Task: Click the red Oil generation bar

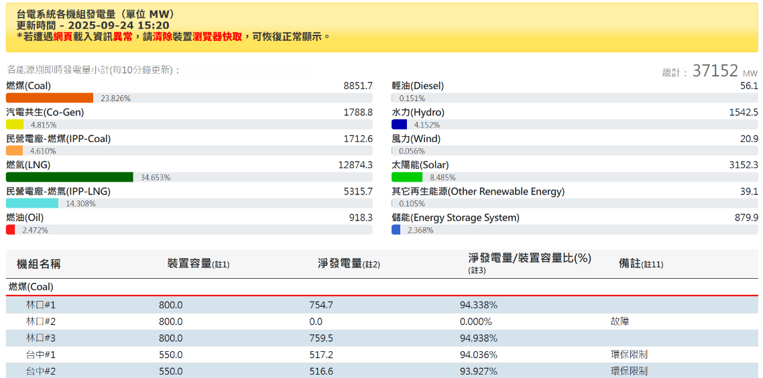Action: [x=11, y=230]
